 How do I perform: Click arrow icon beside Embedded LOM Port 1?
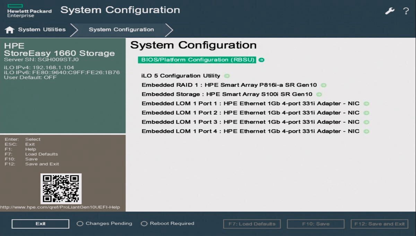click(x=366, y=104)
